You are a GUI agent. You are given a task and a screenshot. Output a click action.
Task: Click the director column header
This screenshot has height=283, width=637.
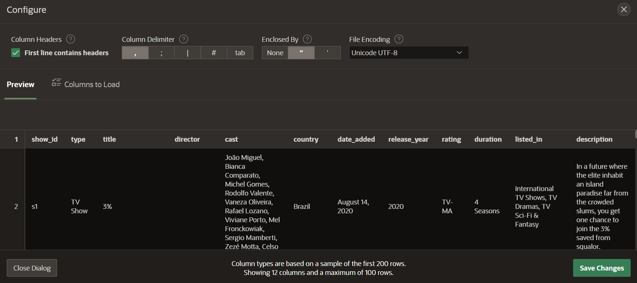pos(187,139)
